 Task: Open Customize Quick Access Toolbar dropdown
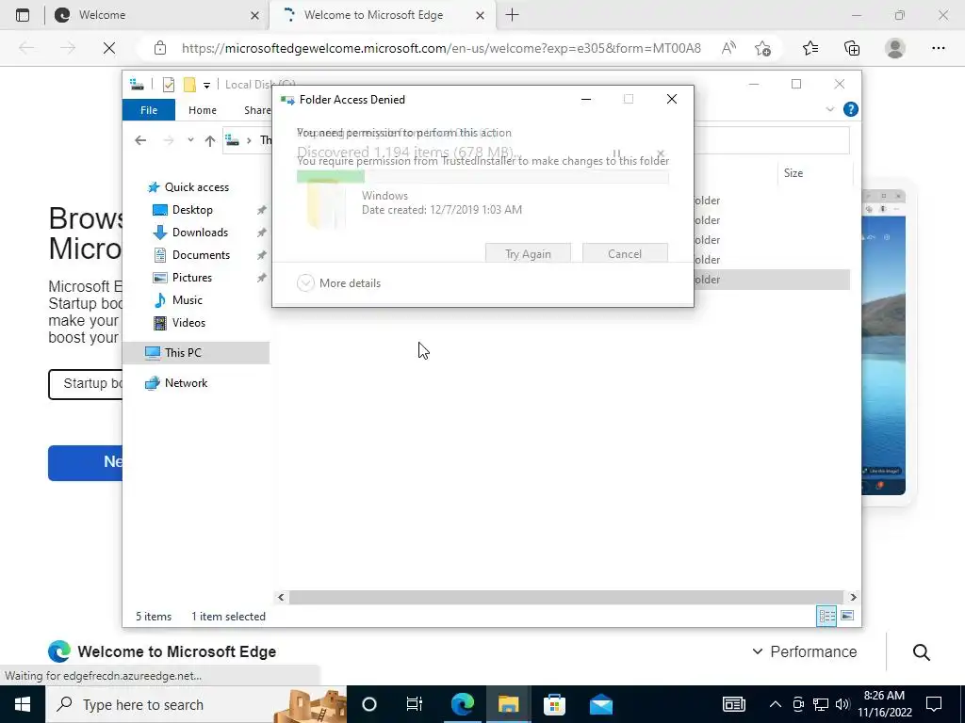pos(206,85)
